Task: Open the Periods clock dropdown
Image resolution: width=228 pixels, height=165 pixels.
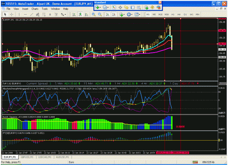Action: point(130,14)
